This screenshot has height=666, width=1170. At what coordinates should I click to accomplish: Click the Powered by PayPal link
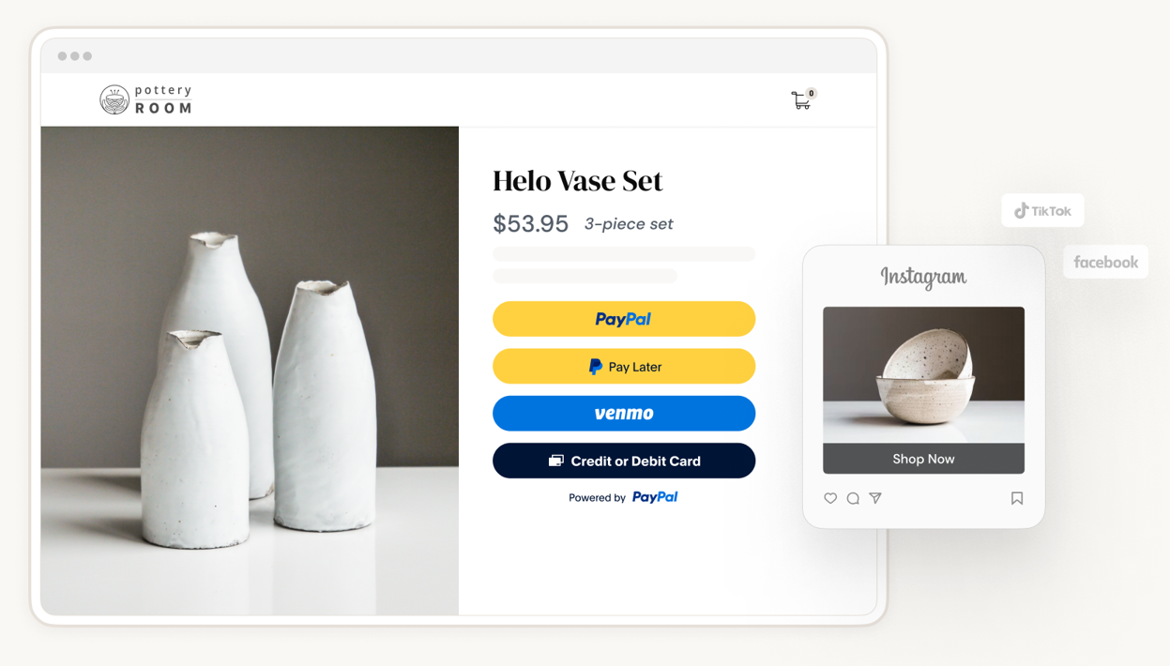(623, 497)
